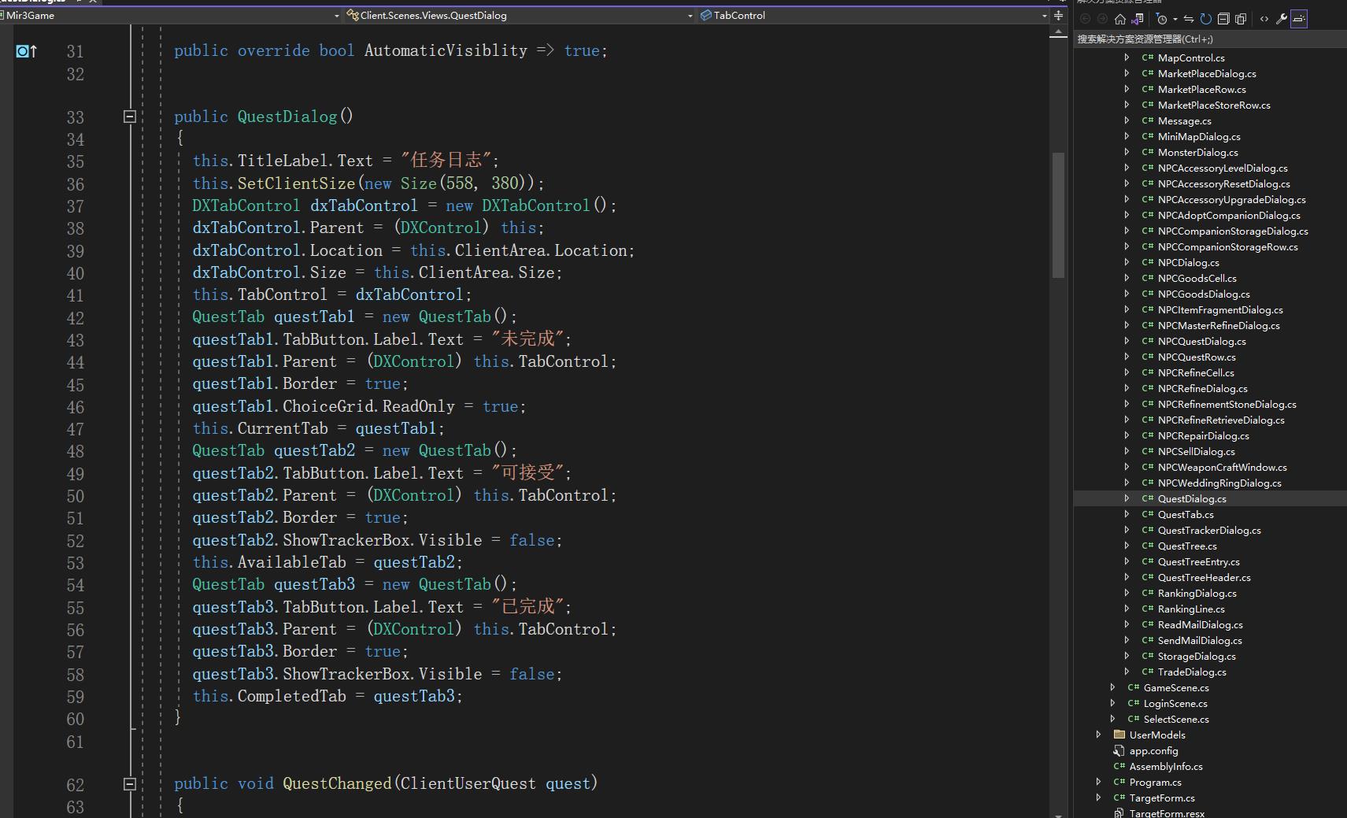
Task: Click the Home icon in Solution Explorer toolbar
Action: 1120,19
